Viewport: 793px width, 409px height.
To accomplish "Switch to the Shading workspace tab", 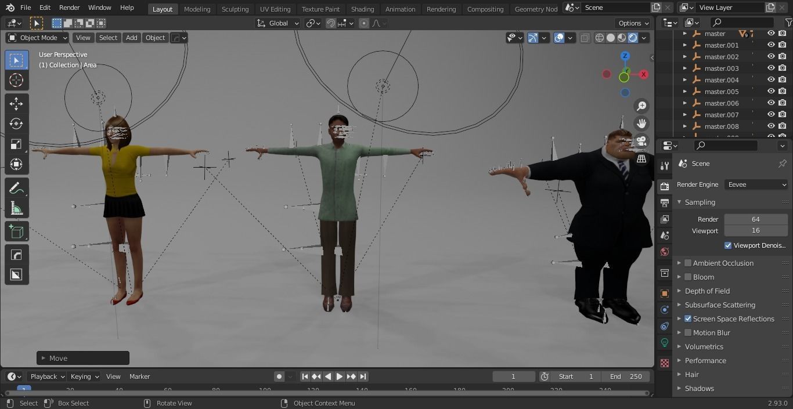I will 362,9.
